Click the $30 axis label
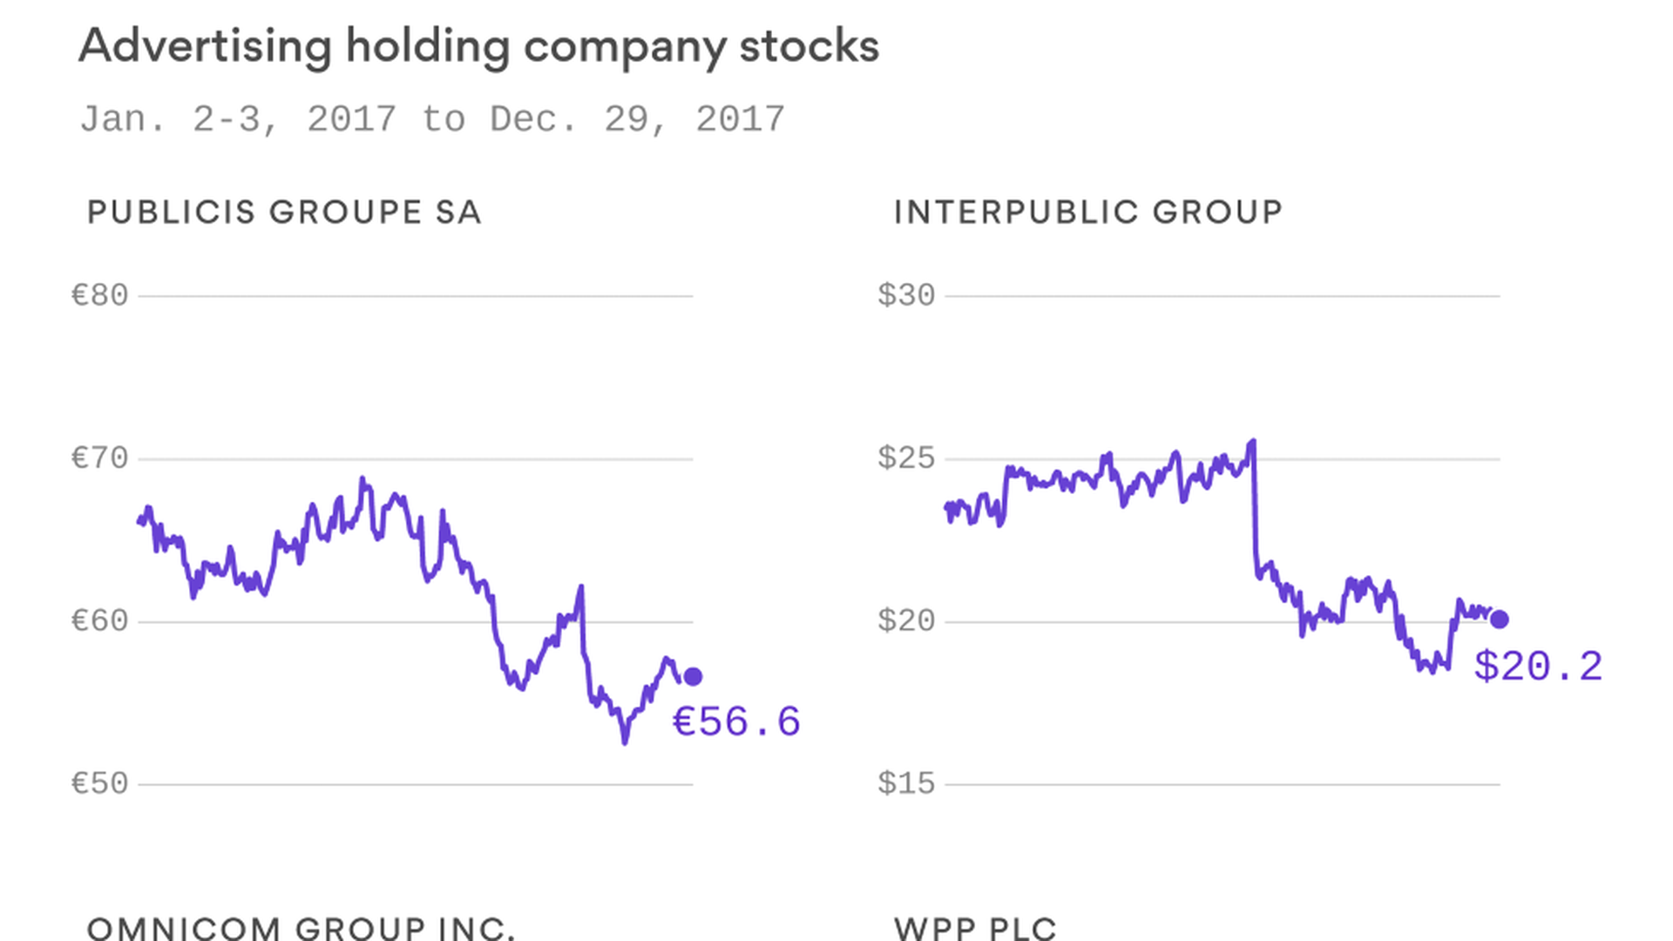 click(906, 296)
